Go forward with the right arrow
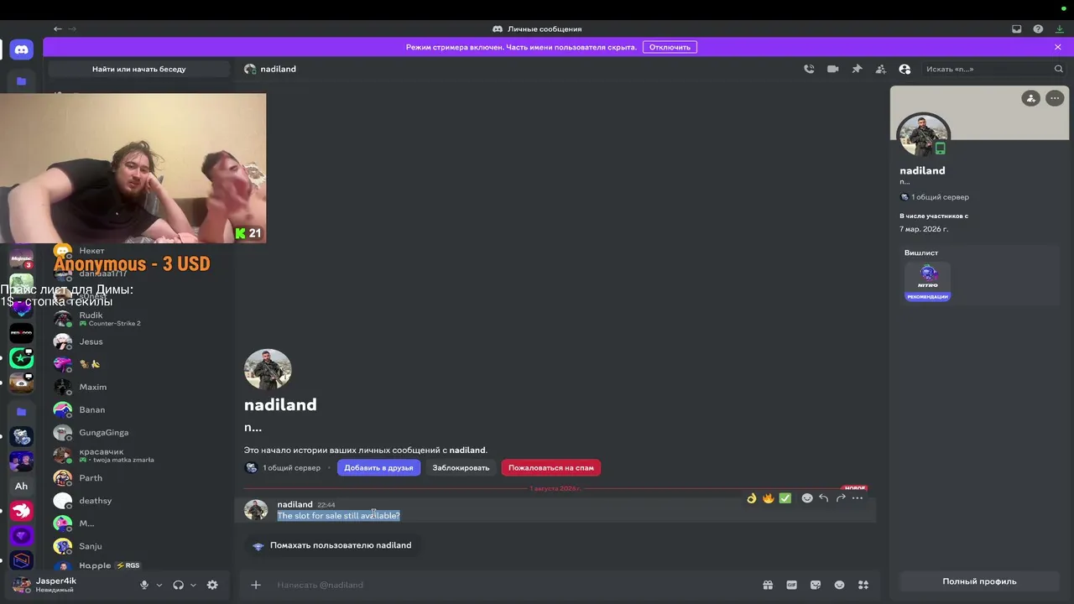 72,29
